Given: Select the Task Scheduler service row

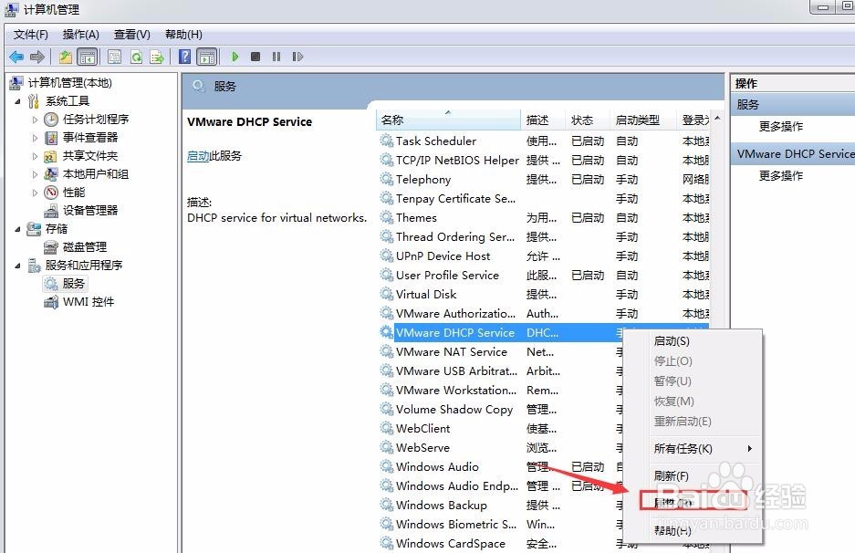Looking at the screenshot, I should tap(544, 141).
